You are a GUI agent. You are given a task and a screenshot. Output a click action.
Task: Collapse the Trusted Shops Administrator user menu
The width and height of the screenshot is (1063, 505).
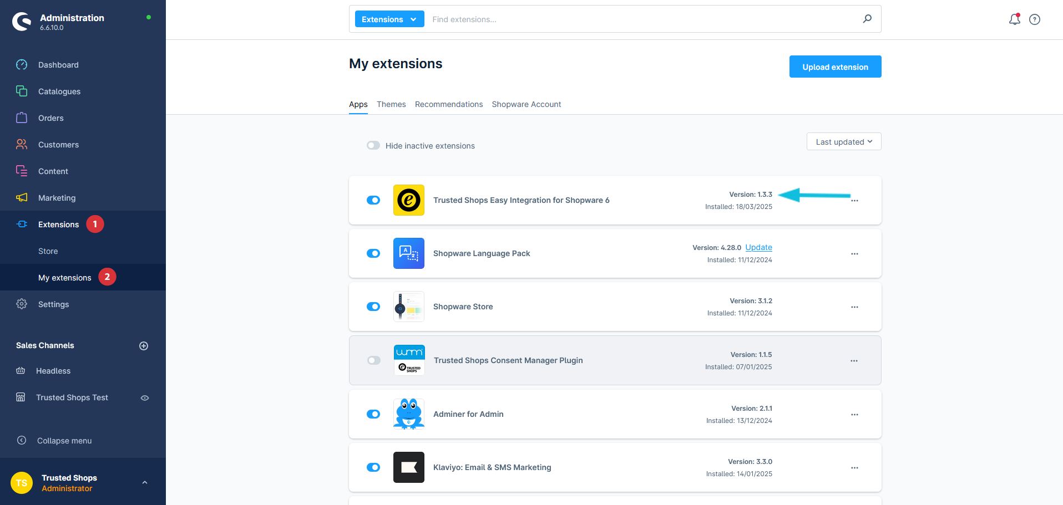pyautogui.click(x=145, y=482)
